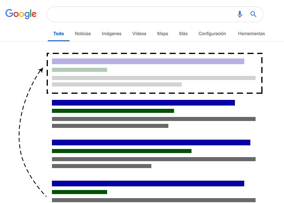Click the faded green URL in dashed box
This screenshot has height=203, width=284.
pyautogui.click(x=80, y=70)
